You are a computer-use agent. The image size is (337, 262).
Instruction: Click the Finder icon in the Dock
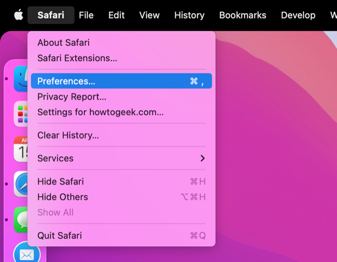[21, 79]
